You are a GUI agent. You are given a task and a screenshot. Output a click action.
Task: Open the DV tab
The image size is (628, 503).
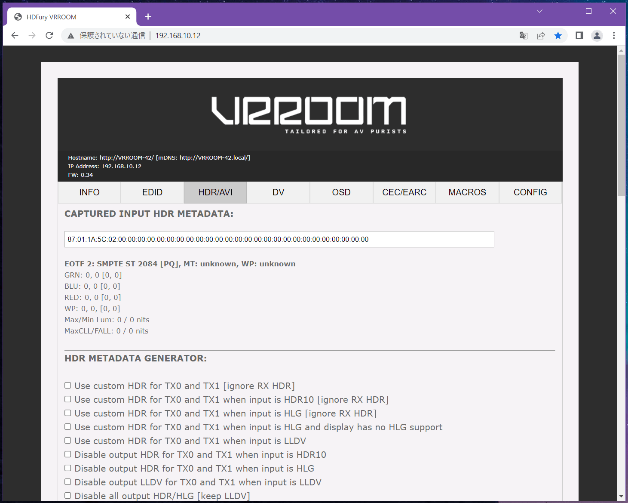coord(279,192)
